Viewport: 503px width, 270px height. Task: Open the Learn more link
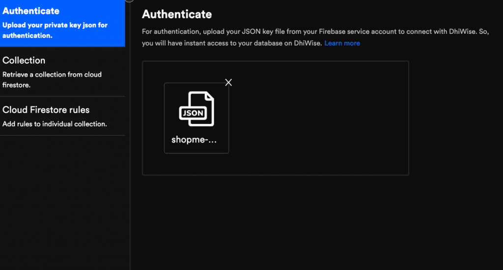pos(342,43)
